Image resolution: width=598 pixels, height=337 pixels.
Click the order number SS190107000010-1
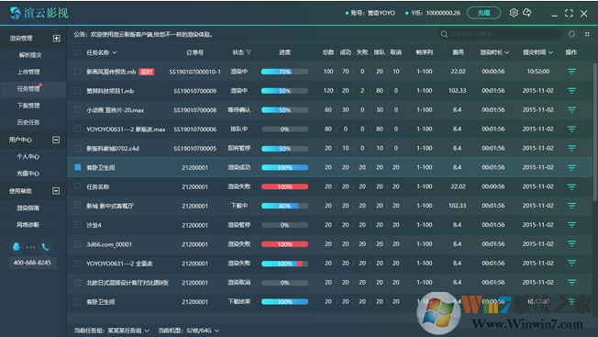tap(194, 72)
